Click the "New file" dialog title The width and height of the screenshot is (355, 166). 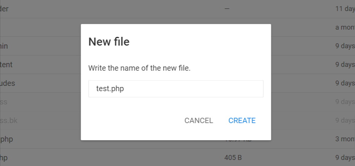[109, 42]
